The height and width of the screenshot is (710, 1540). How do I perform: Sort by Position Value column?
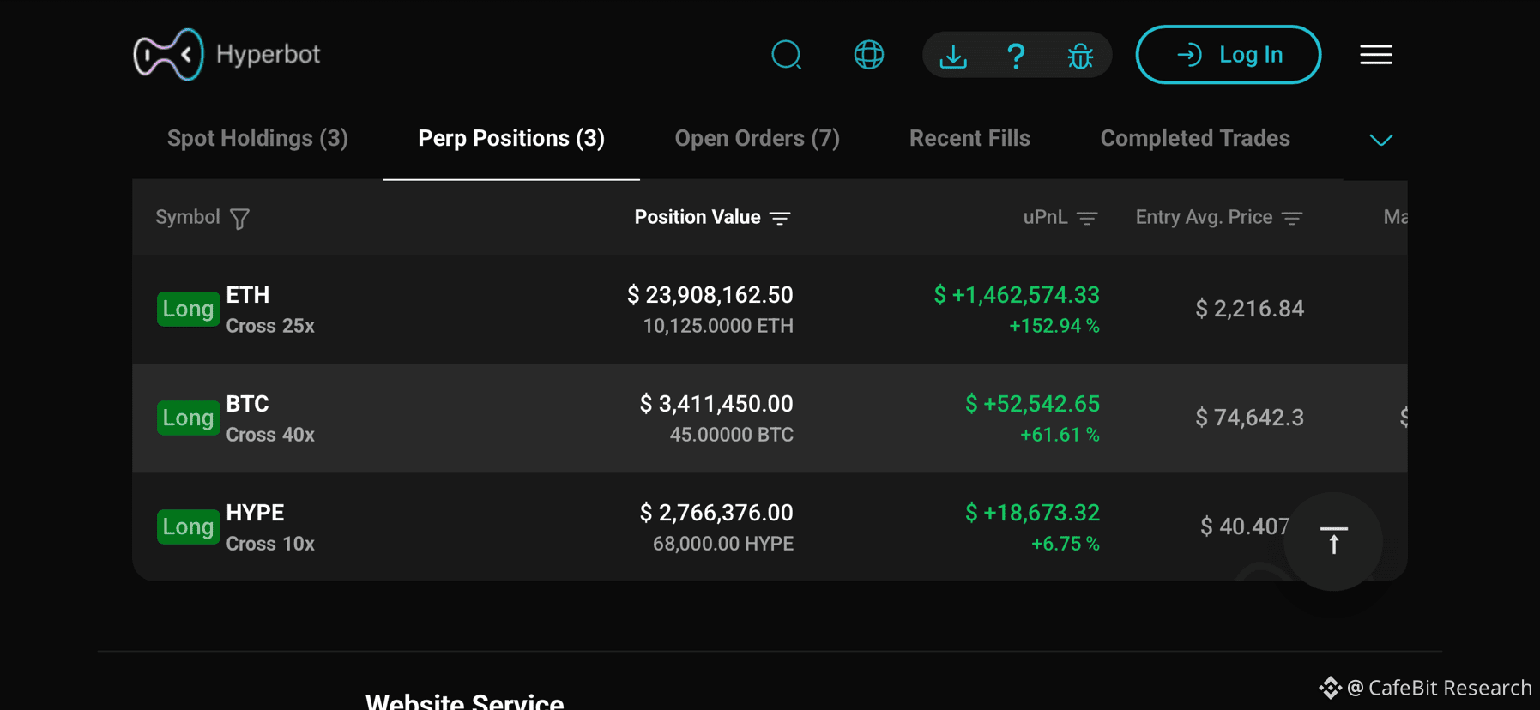(x=712, y=217)
